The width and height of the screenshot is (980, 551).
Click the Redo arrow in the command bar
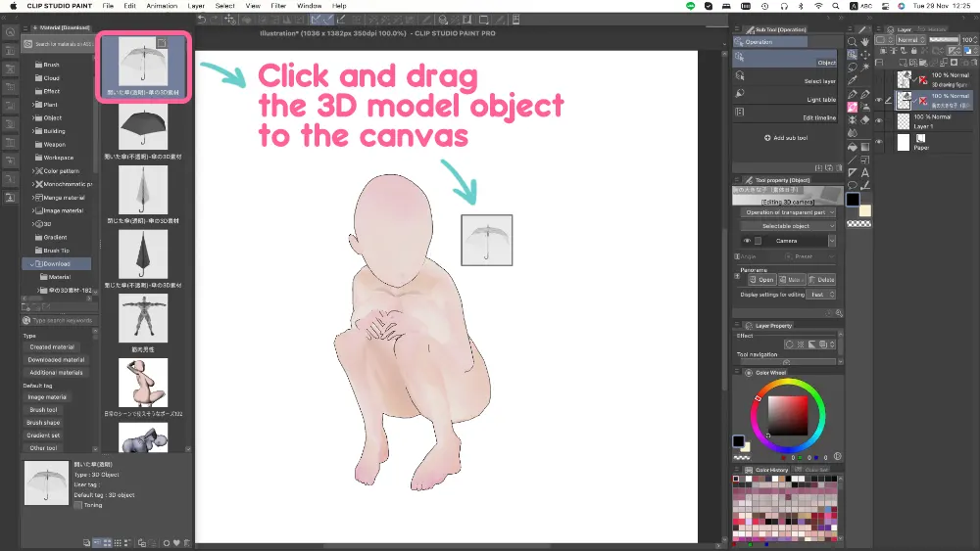[216, 20]
